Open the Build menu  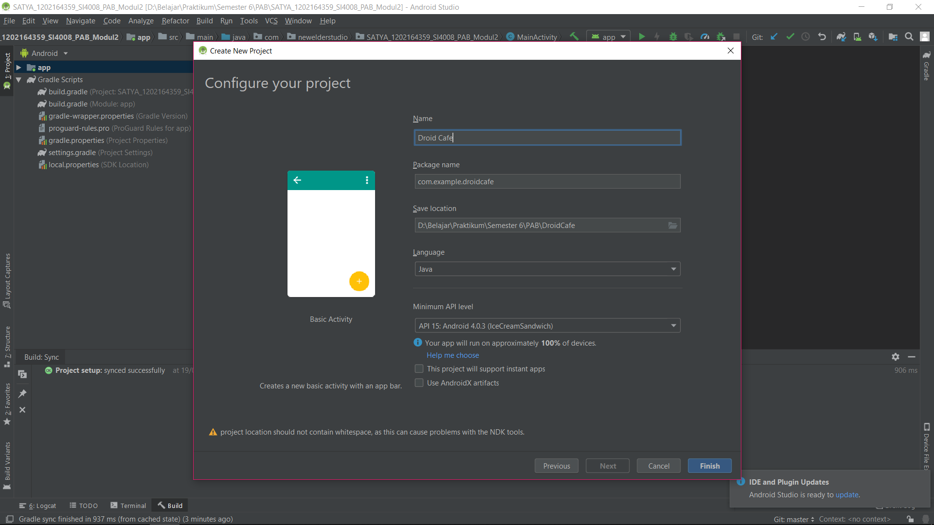tap(204, 21)
